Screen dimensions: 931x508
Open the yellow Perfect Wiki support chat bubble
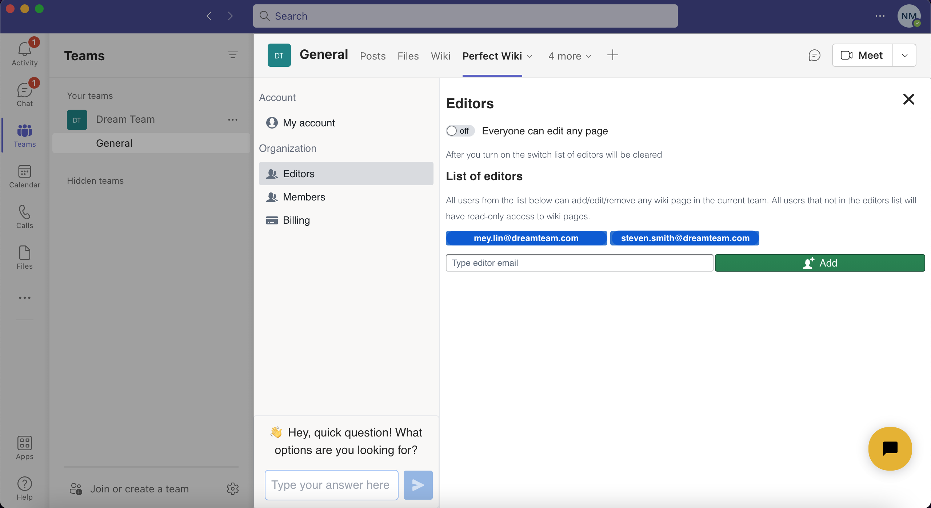point(889,449)
